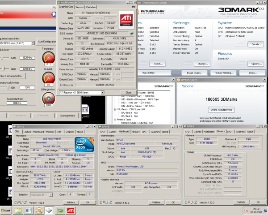Image resolution: width=268 pixels, height=215 pixels.
Task: Click the Change... settings button in 3DMark03
Action: click(x=202, y=64)
